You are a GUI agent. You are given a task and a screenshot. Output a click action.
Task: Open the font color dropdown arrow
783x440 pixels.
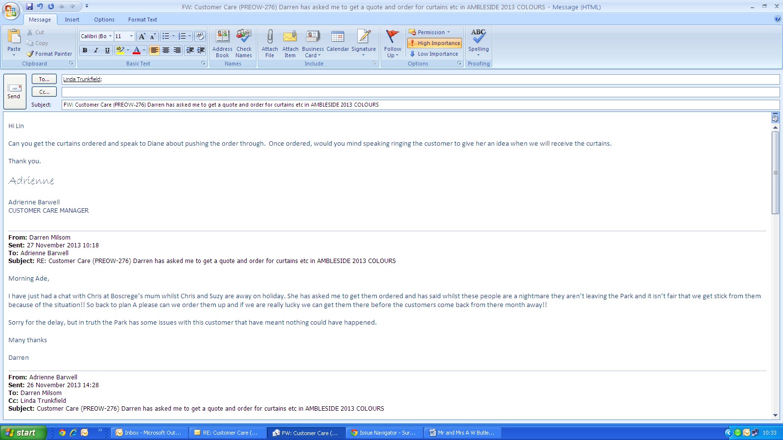coord(144,50)
